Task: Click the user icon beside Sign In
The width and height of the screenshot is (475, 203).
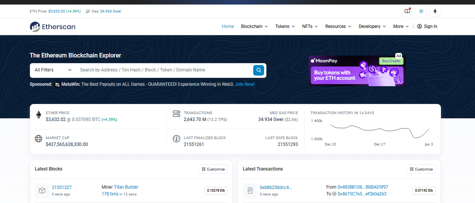Action: 419,26
